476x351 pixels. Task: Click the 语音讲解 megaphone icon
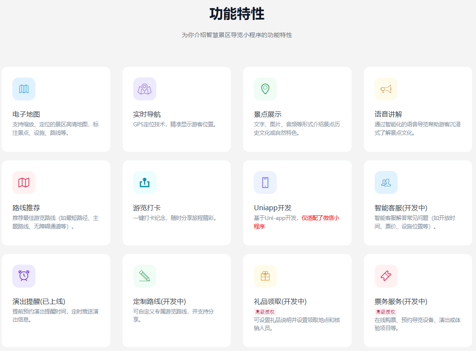pyautogui.click(x=386, y=89)
